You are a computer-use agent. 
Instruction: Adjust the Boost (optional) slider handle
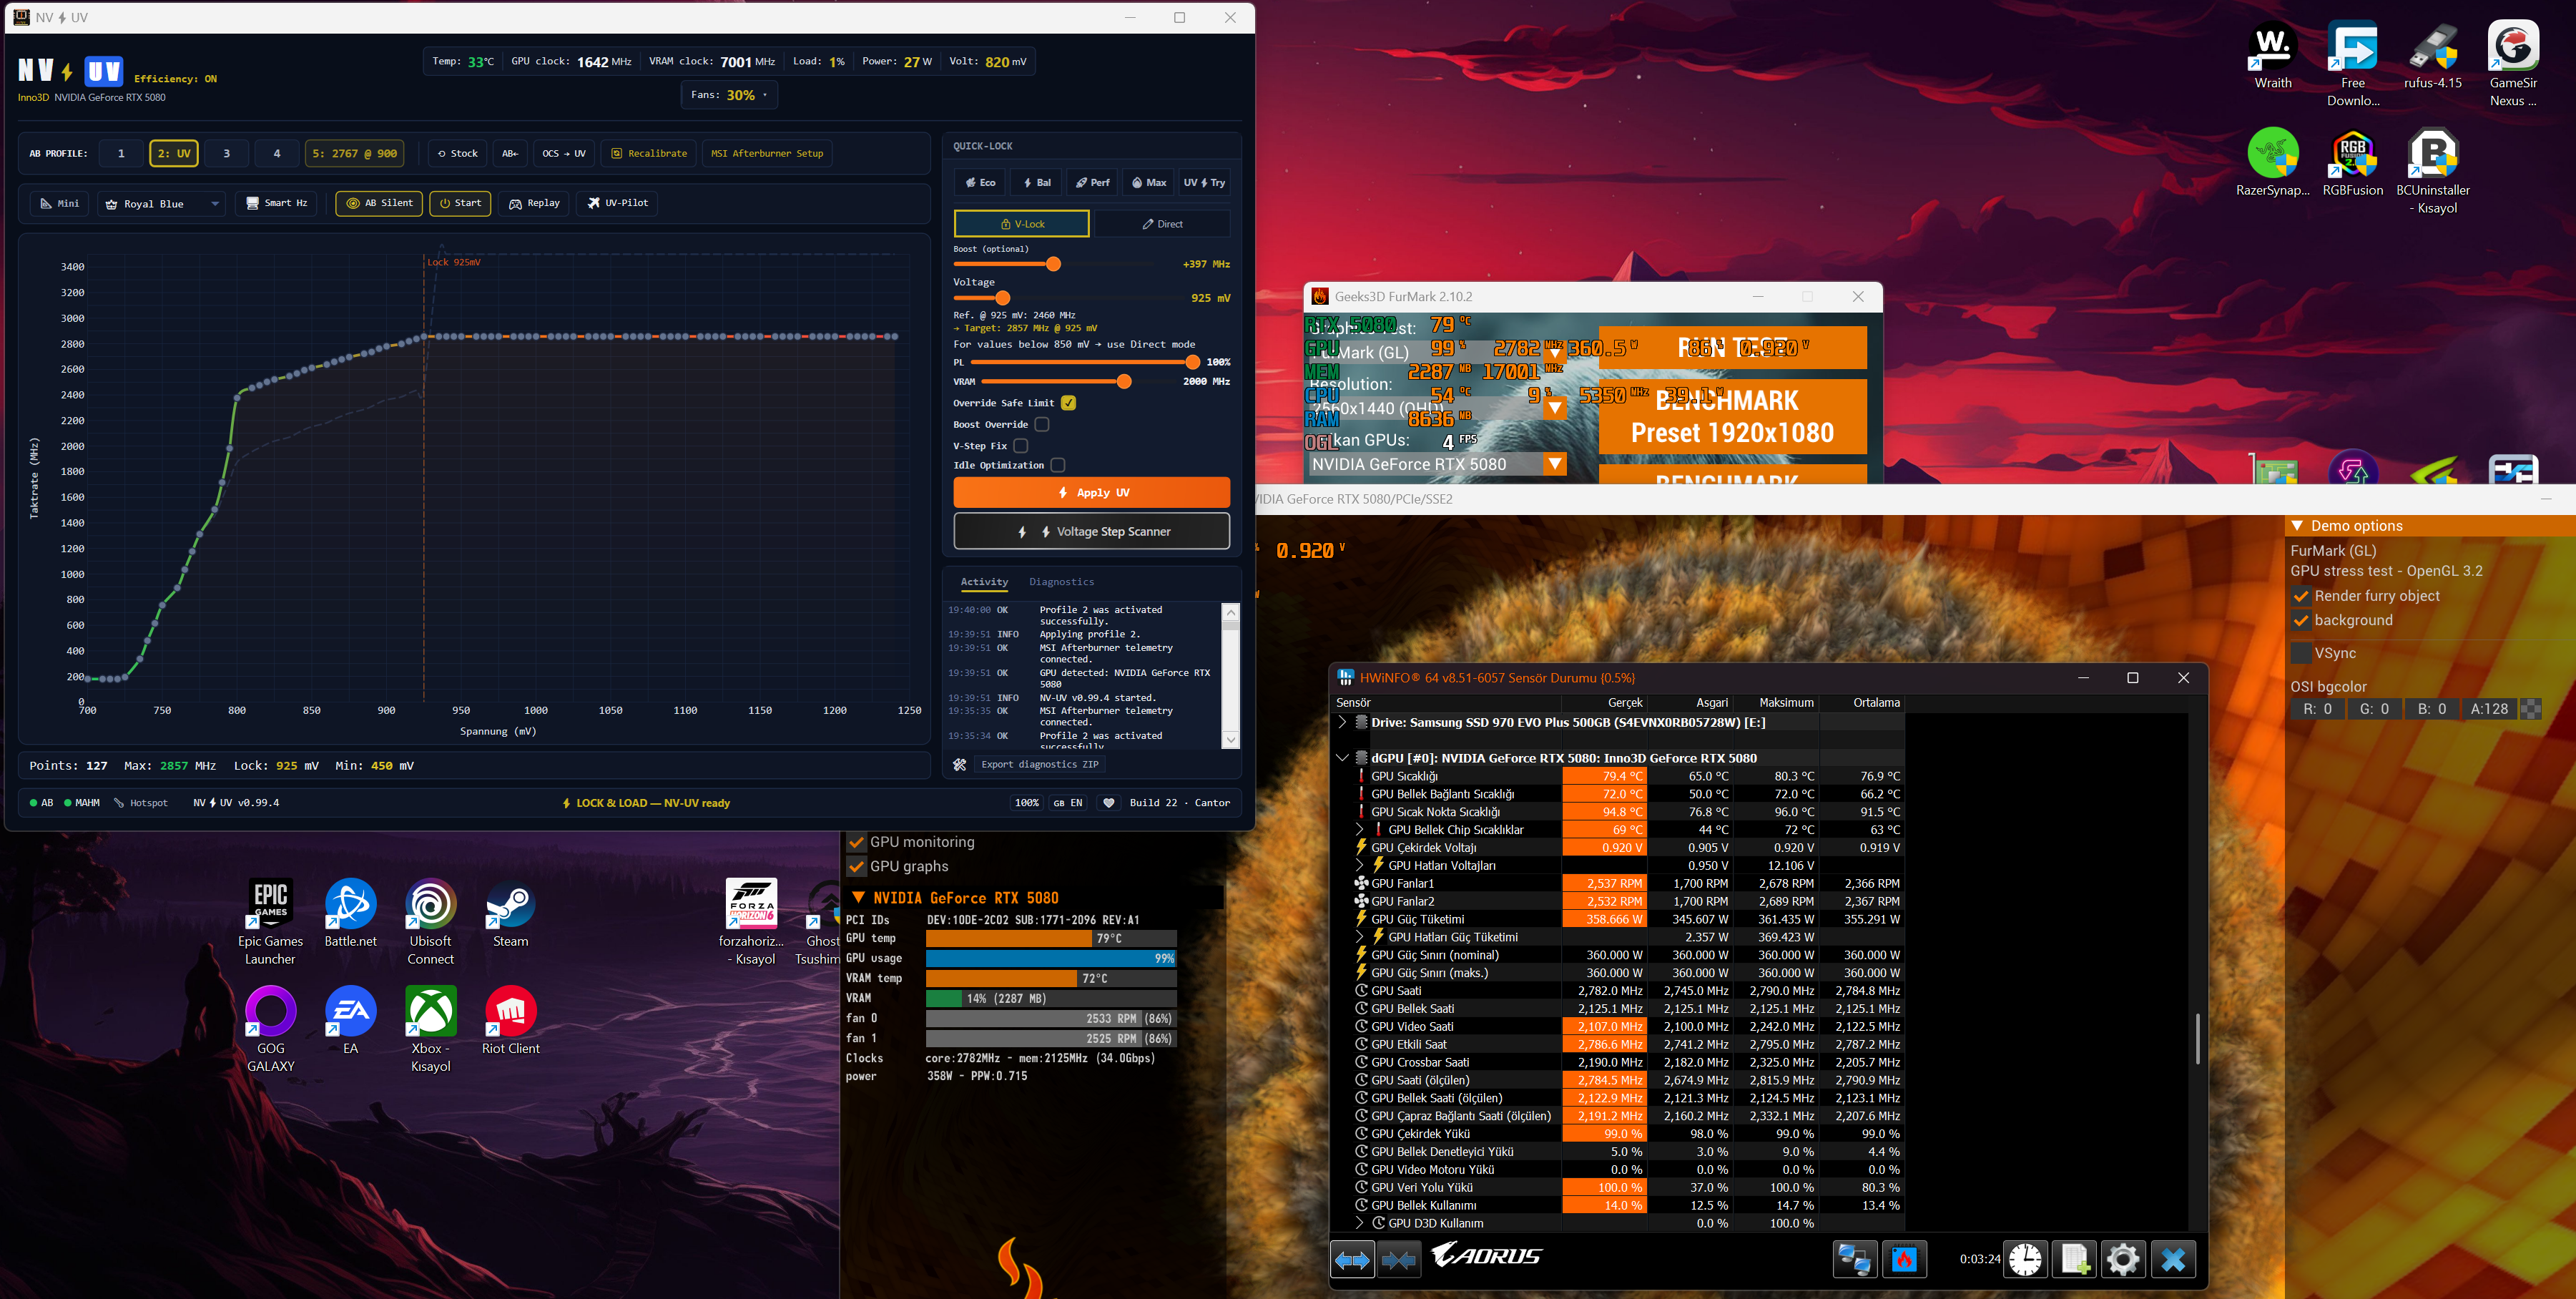pyautogui.click(x=1053, y=264)
